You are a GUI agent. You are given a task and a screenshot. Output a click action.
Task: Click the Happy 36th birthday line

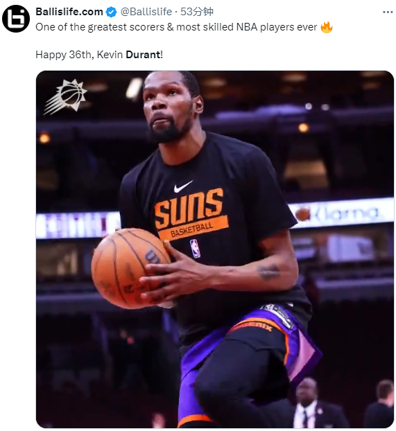tap(99, 55)
